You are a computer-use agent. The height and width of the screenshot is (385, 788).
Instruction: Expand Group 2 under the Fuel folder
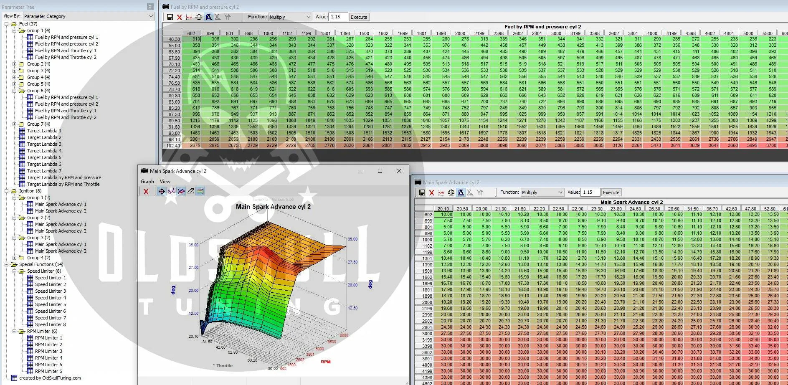(x=15, y=64)
